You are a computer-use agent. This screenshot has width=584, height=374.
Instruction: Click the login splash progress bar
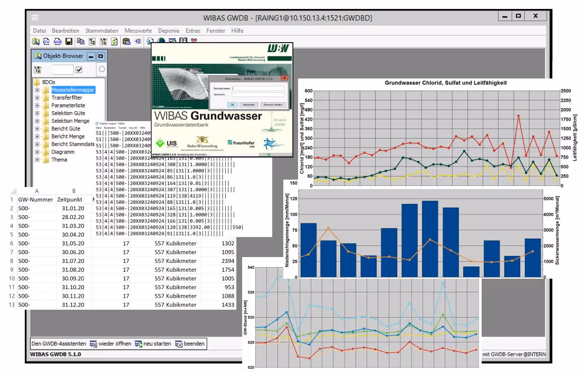click(x=268, y=154)
